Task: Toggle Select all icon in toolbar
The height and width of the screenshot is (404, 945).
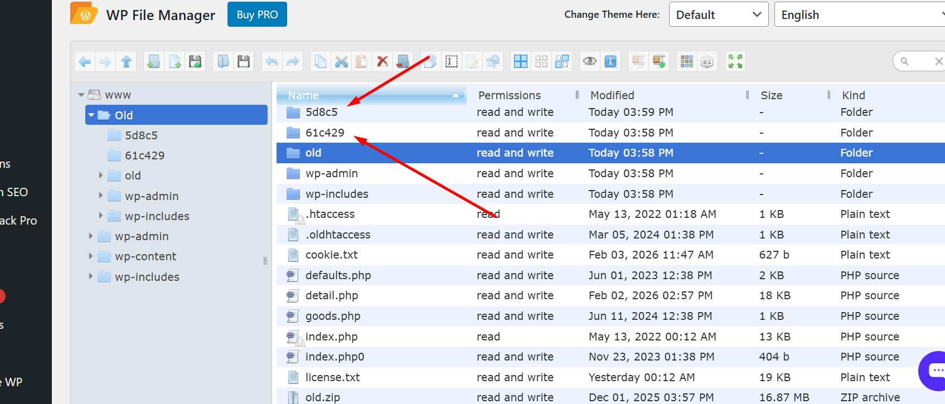Action: (x=520, y=62)
